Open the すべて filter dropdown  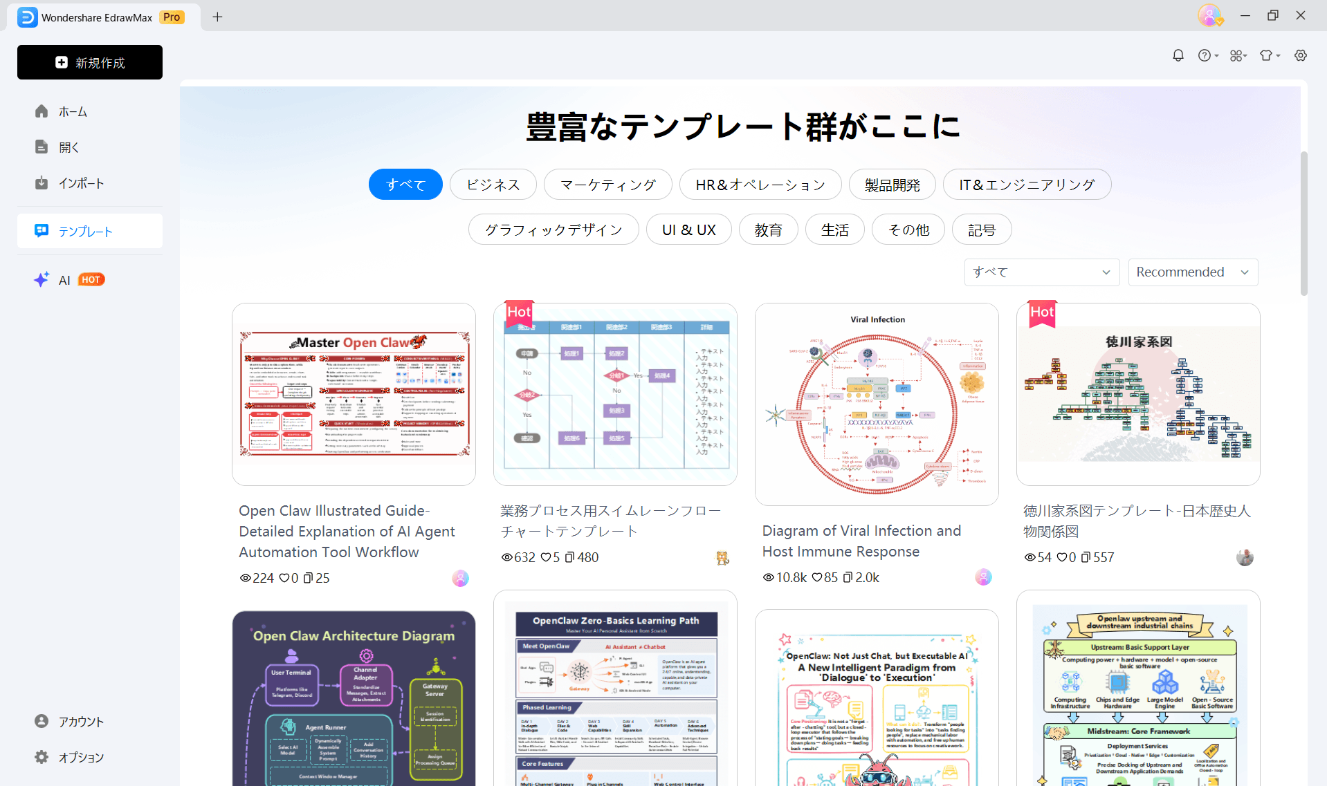[1041, 272]
